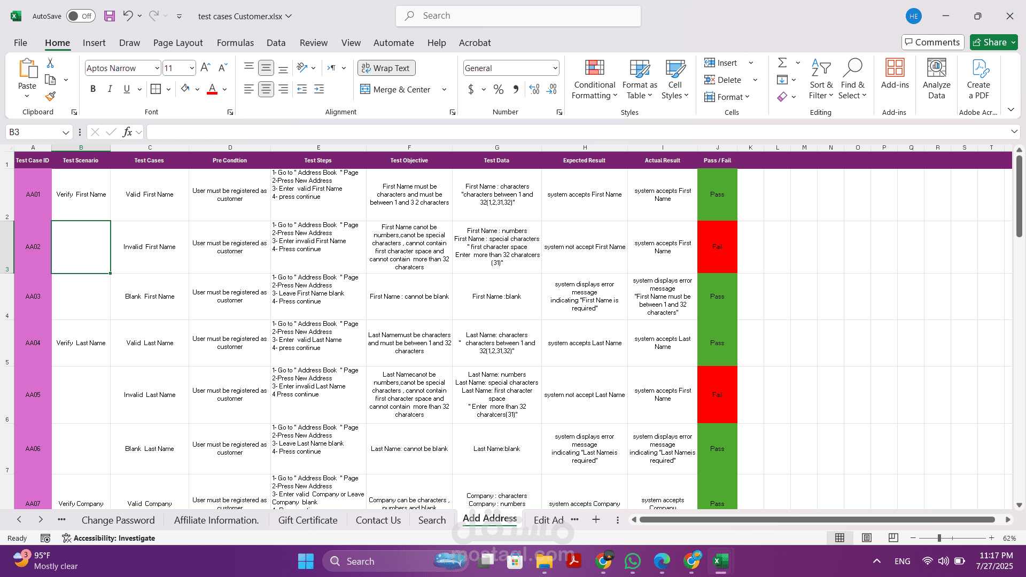
Task: Click the Cut scissors icon
Action: tap(50, 63)
